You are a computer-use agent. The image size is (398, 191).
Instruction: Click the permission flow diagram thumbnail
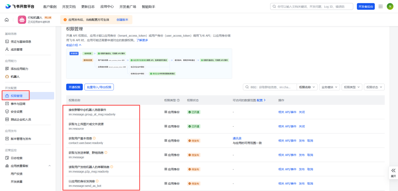coord(149,63)
